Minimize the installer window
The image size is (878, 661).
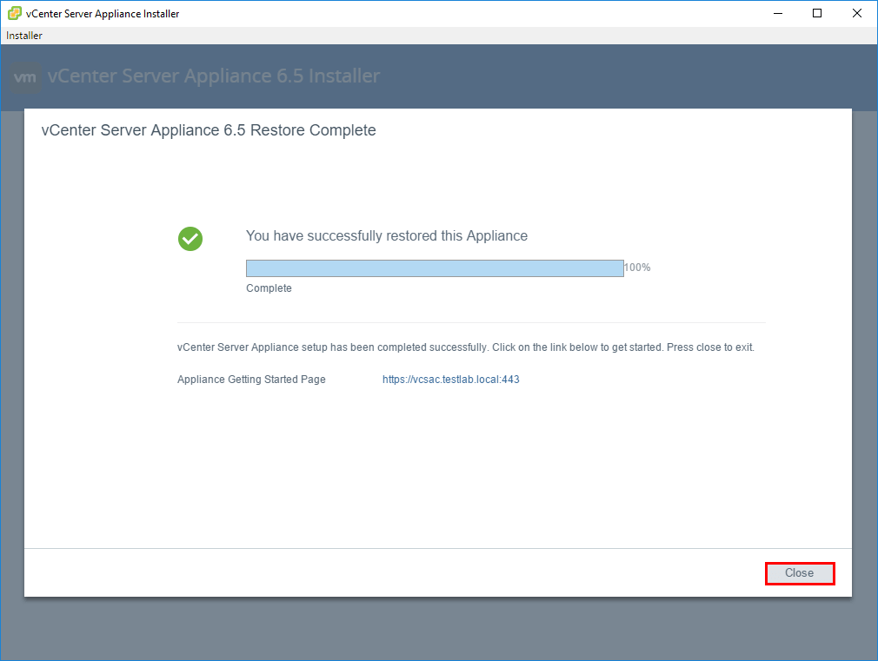pos(778,13)
